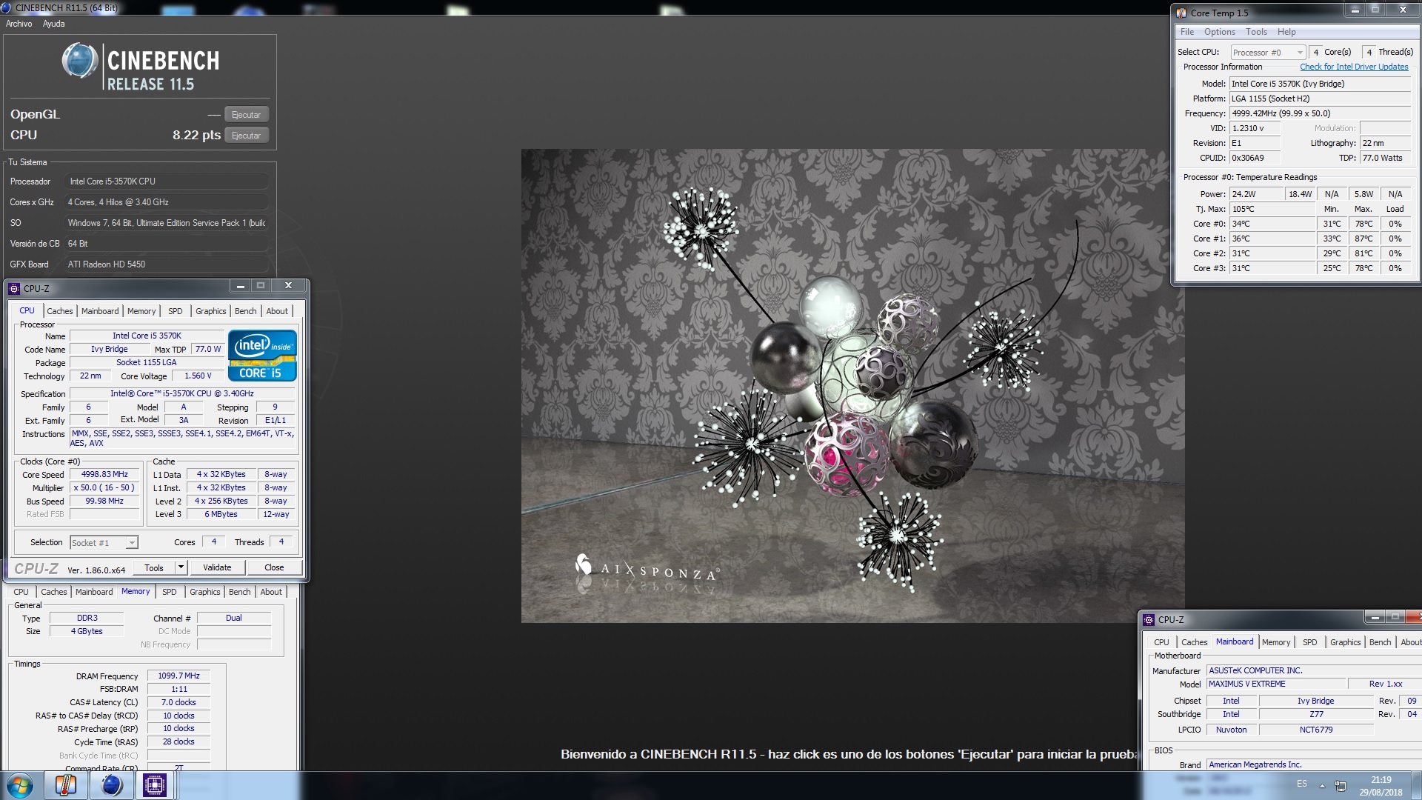Screen dimensions: 1422x800
Task: Close the Core Temp window
Action: click(x=1403, y=10)
